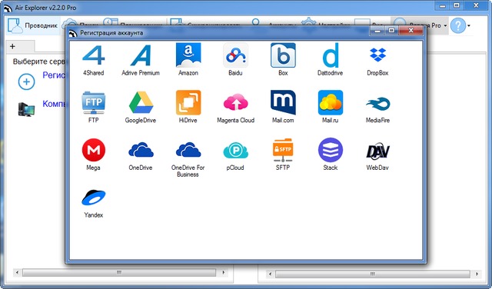Select OneDrive For Business
The width and height of the screenshot is (492, 289).
pos(188,149)
